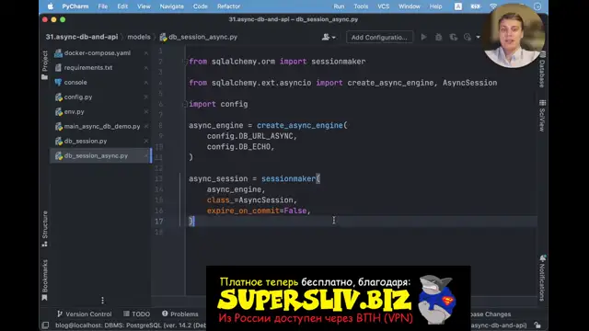Screen dimensions: 589x331
Task: Toggle the Notifications tool window
Action: pos(542,278)
